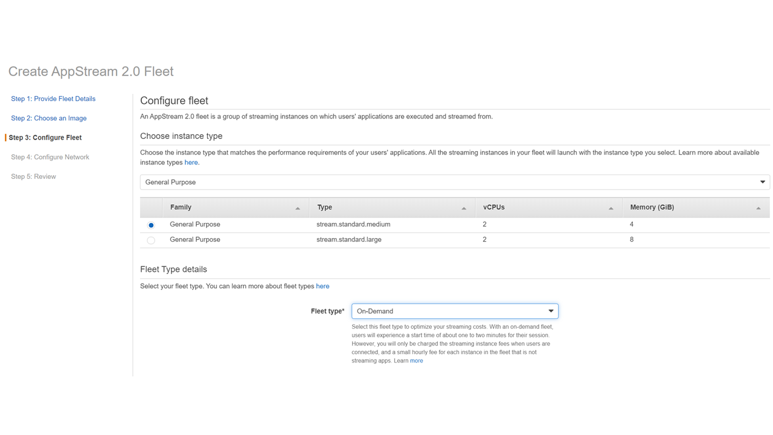Click the instance types 'here' link

click(191, 163)
